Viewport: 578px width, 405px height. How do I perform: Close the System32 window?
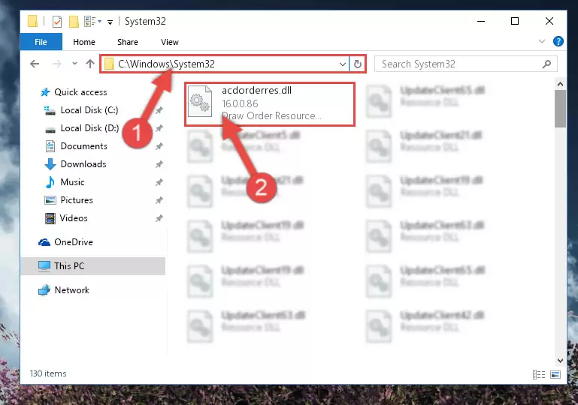[x=549, y=21]
